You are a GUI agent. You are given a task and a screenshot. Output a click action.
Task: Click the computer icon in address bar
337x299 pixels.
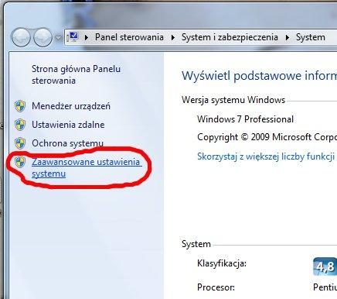73,37
